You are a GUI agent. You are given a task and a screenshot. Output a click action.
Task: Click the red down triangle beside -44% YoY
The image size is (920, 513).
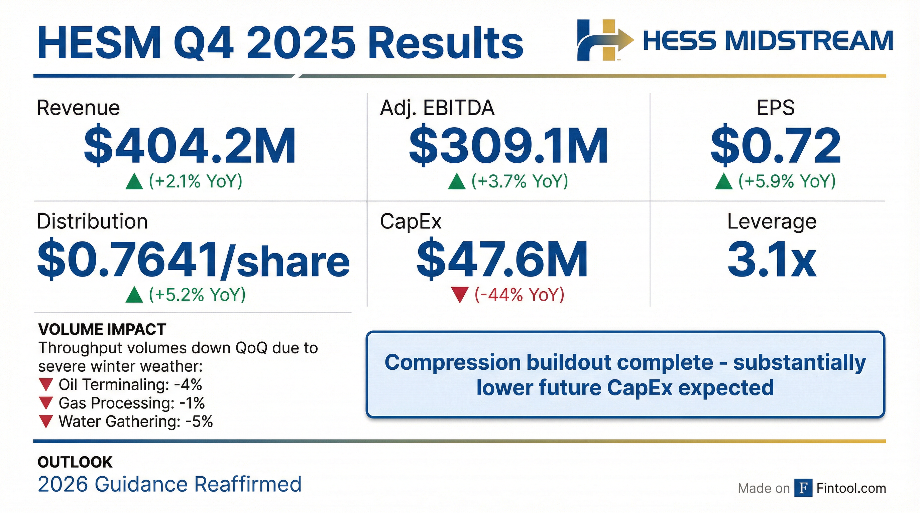click(x=460, y=295)
